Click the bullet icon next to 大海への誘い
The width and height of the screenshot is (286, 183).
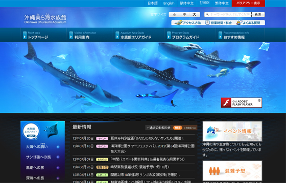click(x=58, y=147)
